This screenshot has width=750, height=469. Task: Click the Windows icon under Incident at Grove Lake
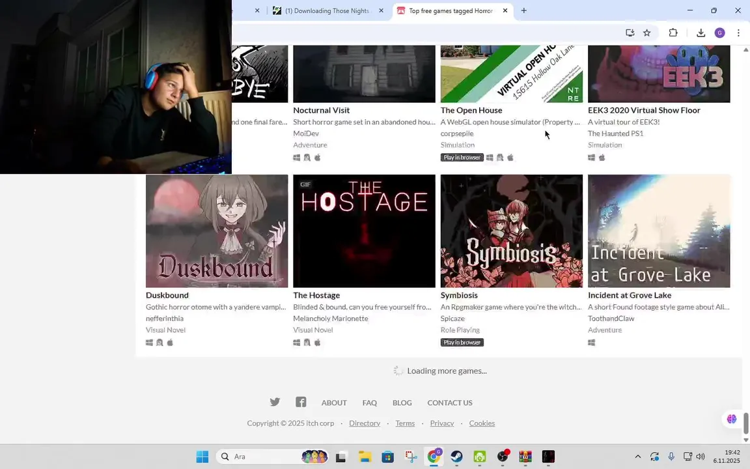tap(592, 342)
